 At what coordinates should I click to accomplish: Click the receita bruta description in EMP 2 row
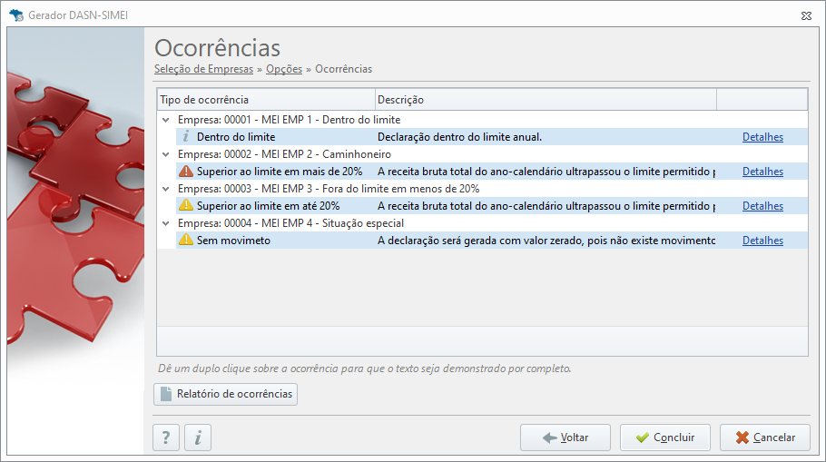tap(546, 172)
